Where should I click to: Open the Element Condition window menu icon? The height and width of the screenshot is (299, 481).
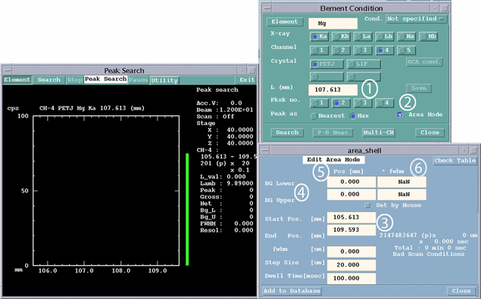[x=266, y=7]
